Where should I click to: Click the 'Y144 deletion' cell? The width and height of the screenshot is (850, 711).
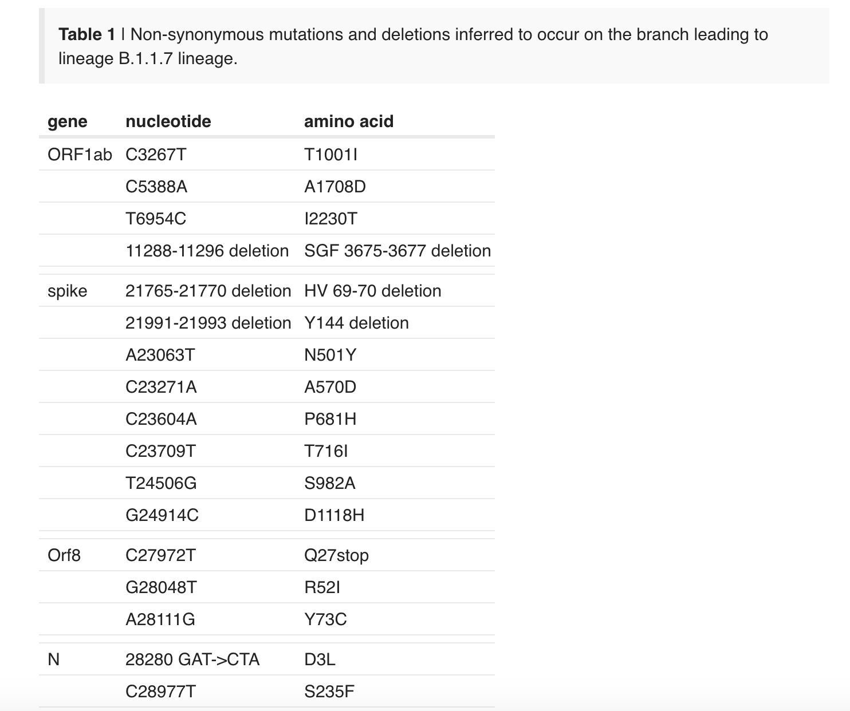356,323
